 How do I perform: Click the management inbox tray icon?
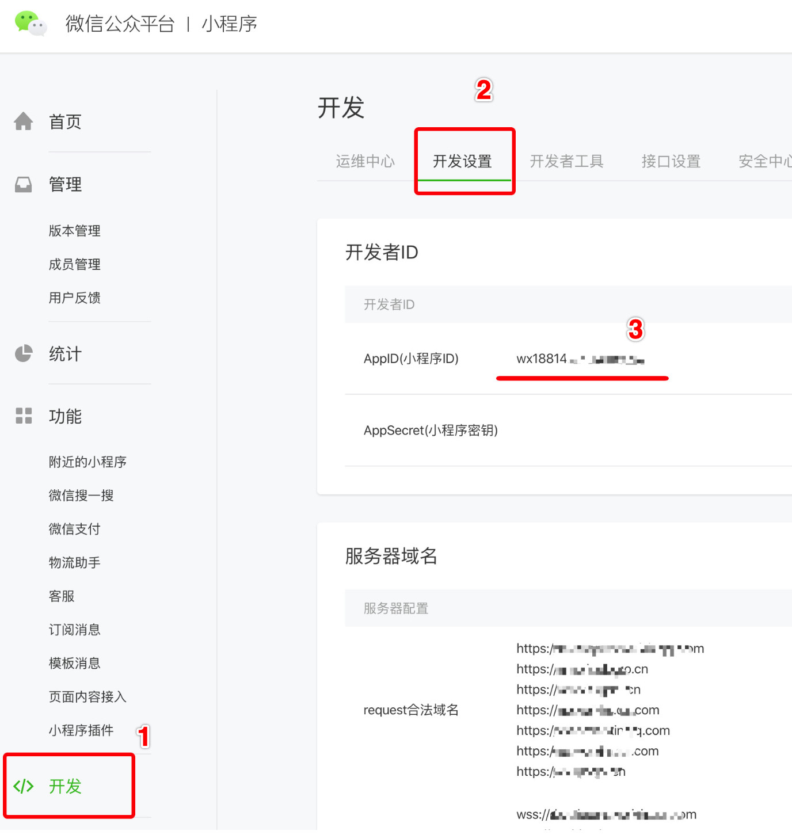tap(24, 185)
